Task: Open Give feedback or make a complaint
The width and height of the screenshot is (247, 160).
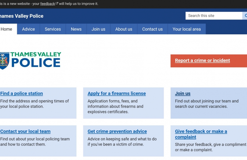Action: 201,134
